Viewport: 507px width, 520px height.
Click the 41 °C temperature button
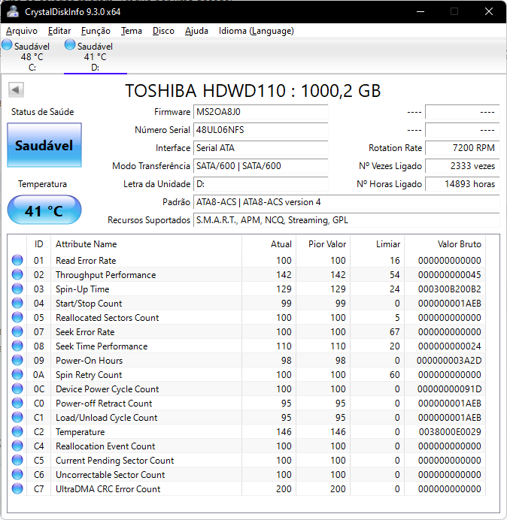click(44, 210)
